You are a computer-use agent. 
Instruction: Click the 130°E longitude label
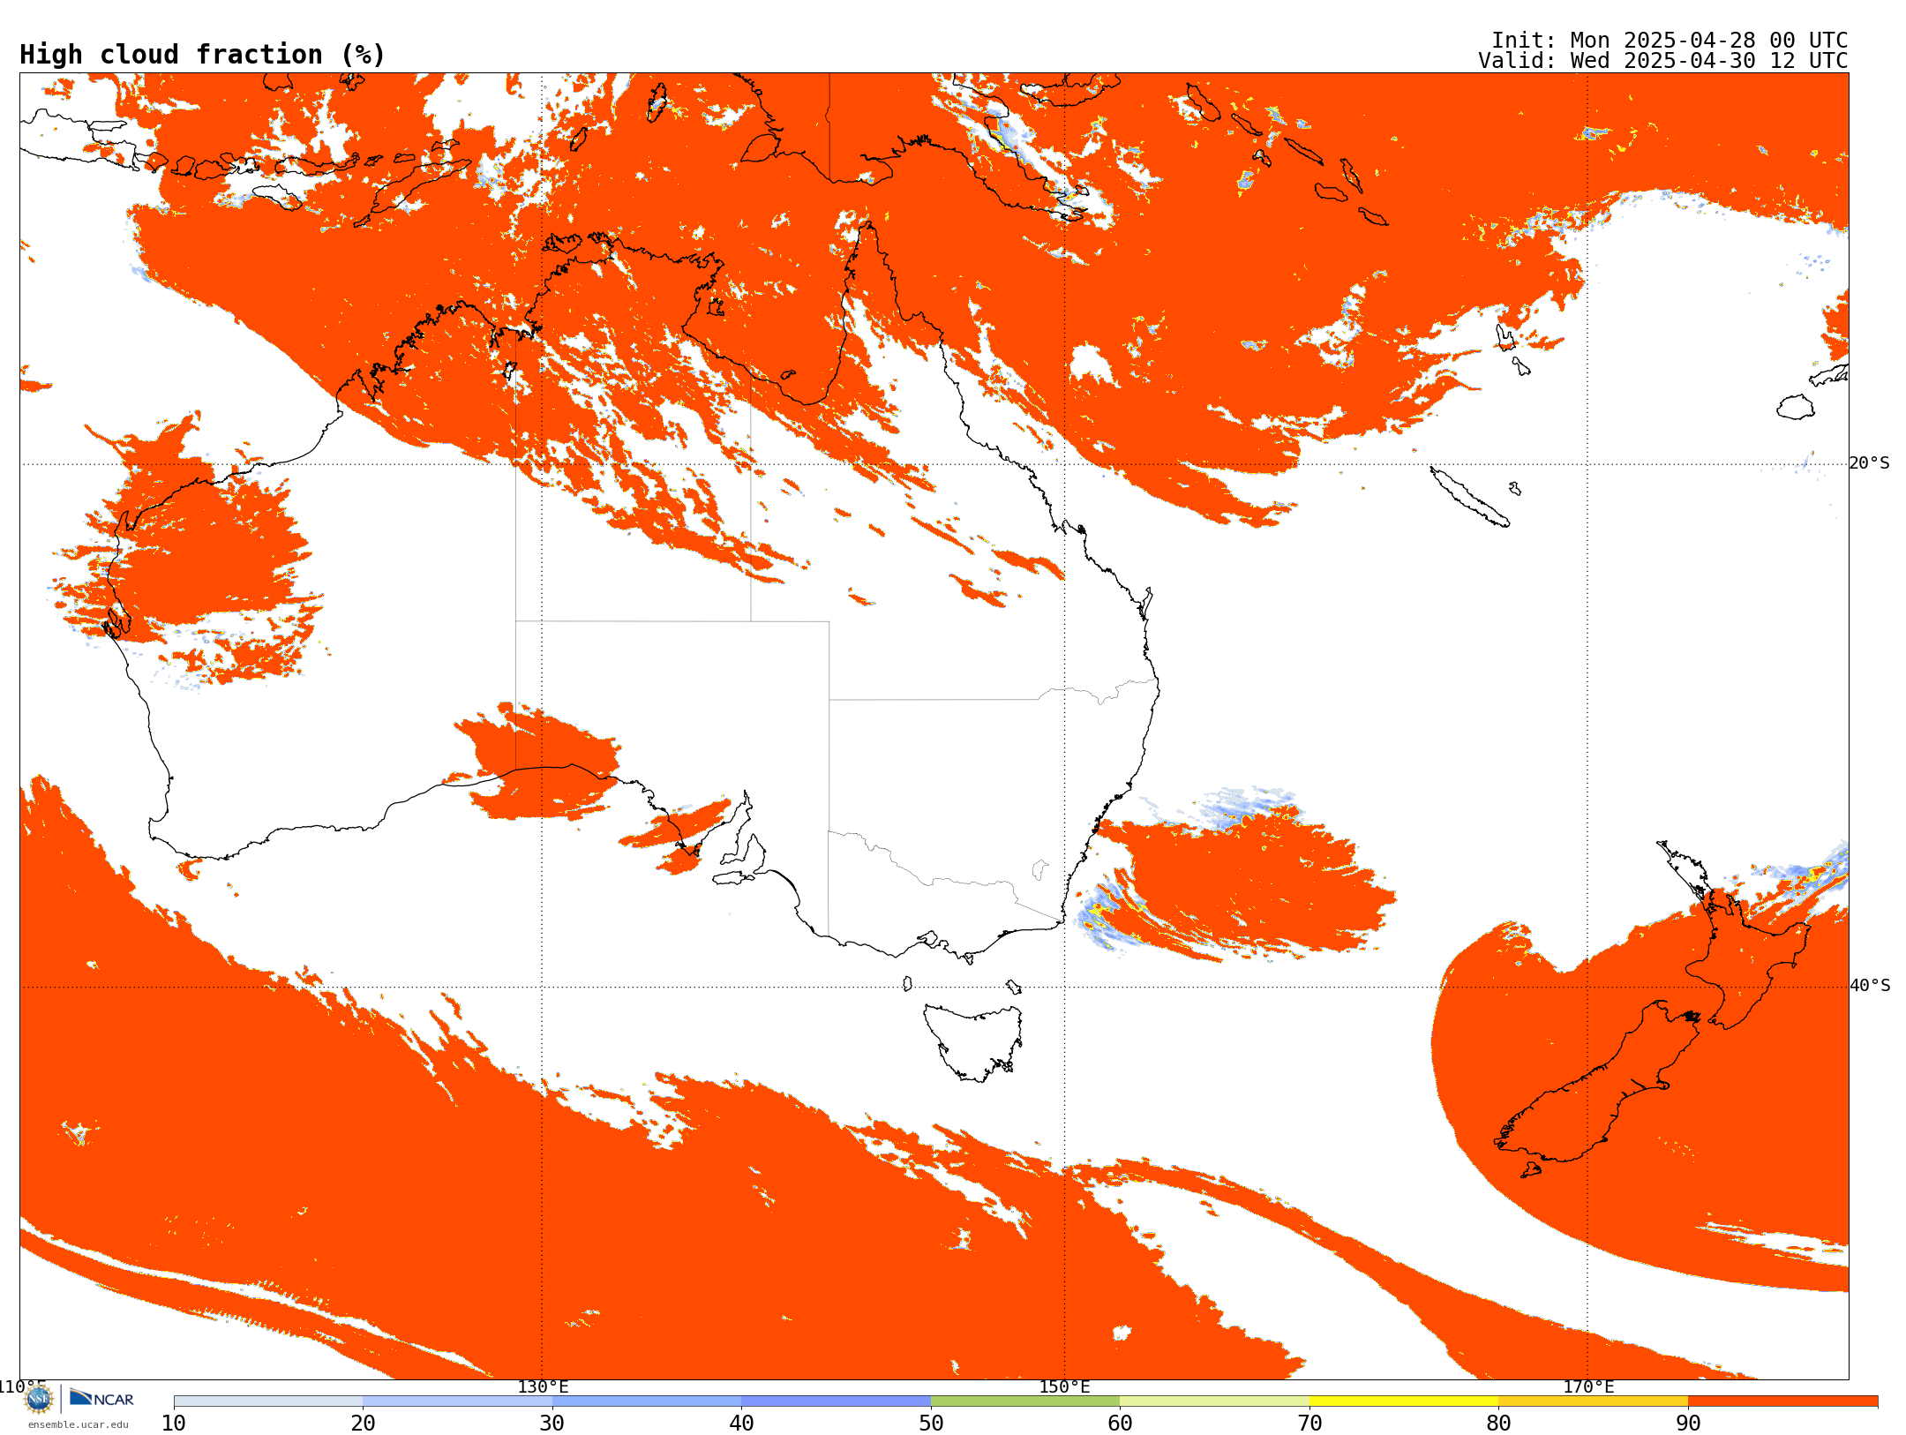543,1386
